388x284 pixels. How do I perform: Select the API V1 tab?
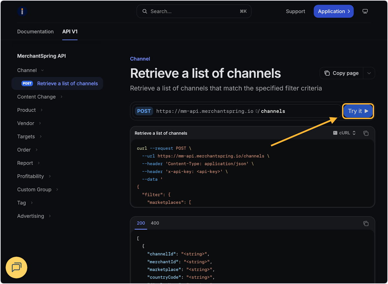pos(70,31)
